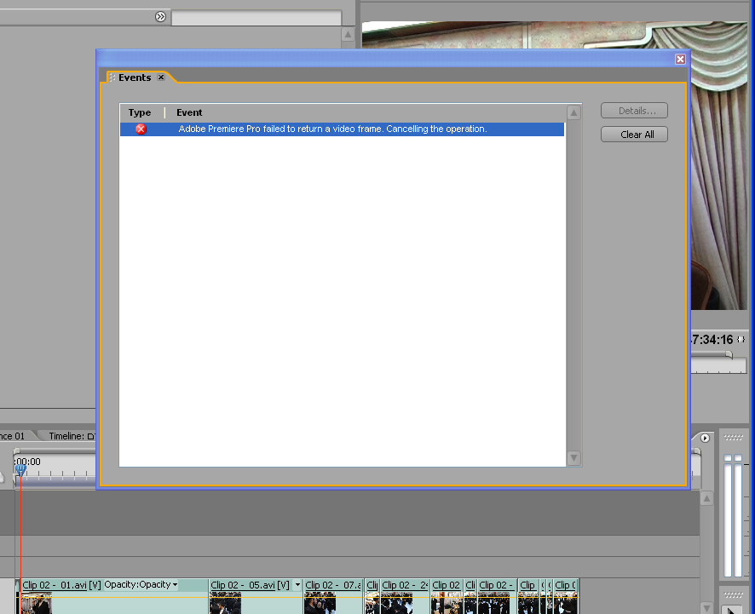The height and width of the screenshot is (614, 755).
Task: Click the audio meter level bars
Action: [x=733, y=515]
